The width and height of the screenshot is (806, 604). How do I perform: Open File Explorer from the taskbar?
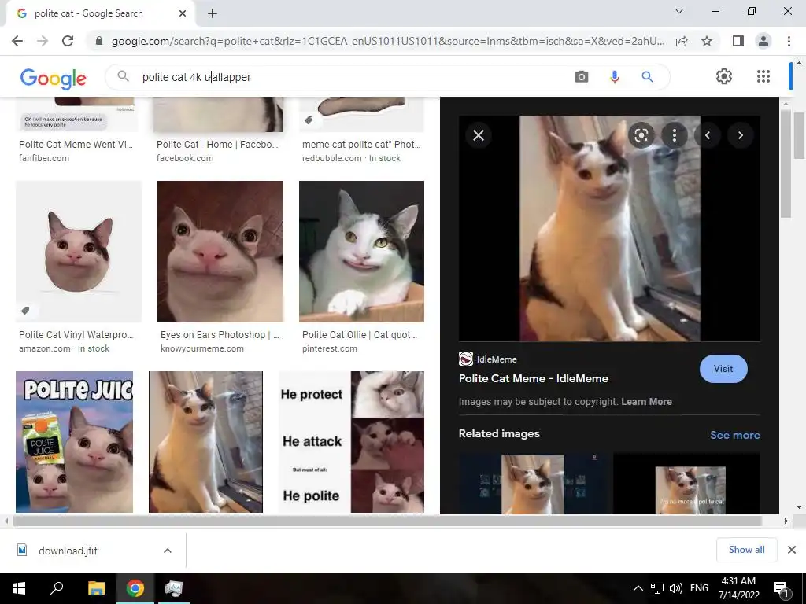96,588
